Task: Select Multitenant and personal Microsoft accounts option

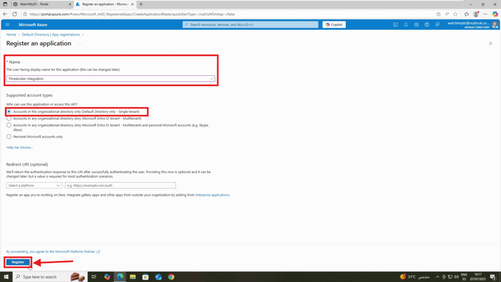Action: click(9, 125)
